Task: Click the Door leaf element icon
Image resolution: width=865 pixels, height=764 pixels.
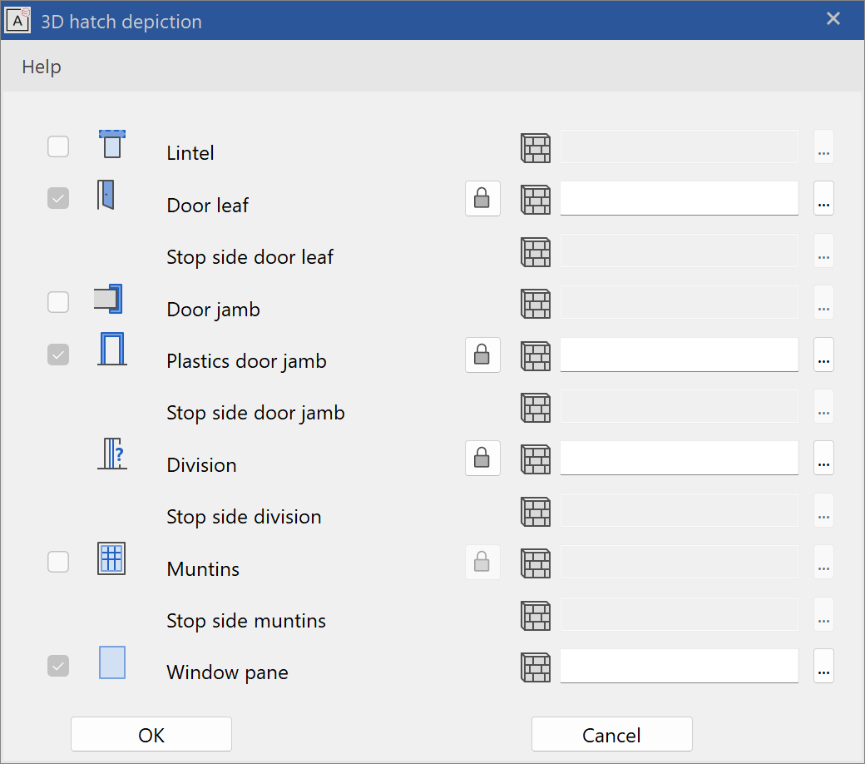Action: coord(106,195)
